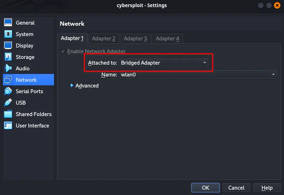Click the Serial Ports plug icon

click(8, 91)
